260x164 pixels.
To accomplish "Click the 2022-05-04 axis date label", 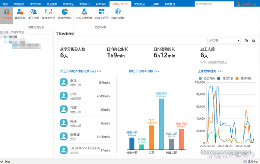I will [x=243, y=146].
